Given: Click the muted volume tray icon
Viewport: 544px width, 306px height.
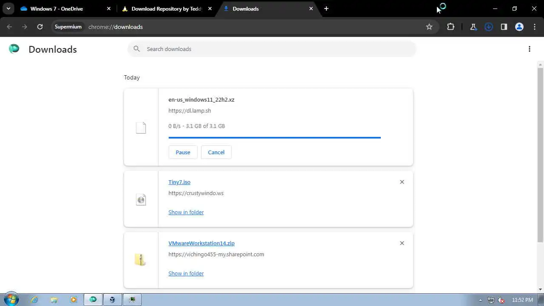Looking at the screenshot, I should click(x=502, y=300).
